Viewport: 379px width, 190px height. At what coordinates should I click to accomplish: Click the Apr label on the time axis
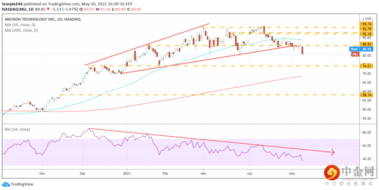[249, 173]
